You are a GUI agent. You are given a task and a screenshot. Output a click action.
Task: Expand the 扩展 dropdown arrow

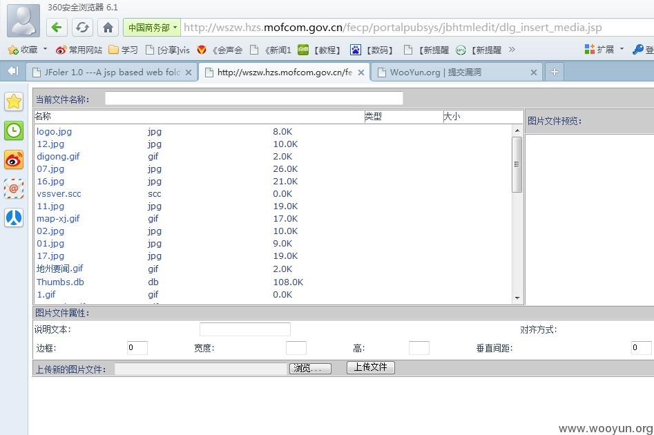coord(622,49)
